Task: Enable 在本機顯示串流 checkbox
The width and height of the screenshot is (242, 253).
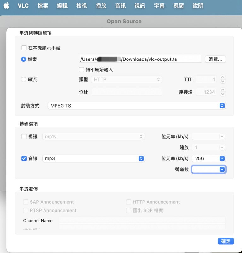Action: click(24, 48)
